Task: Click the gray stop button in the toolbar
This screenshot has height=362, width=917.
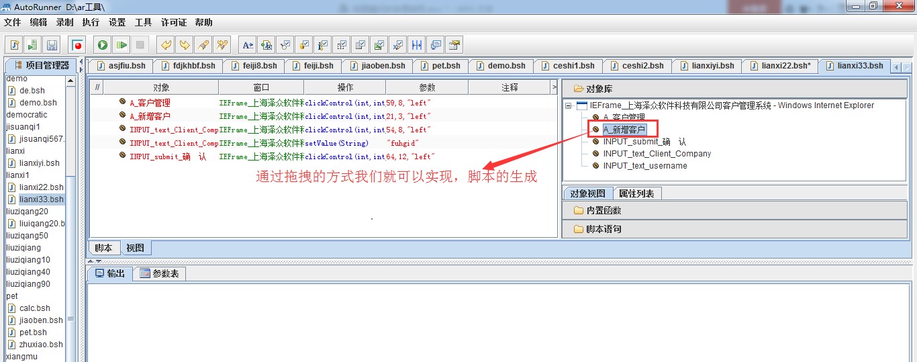Action: (140, 45)
